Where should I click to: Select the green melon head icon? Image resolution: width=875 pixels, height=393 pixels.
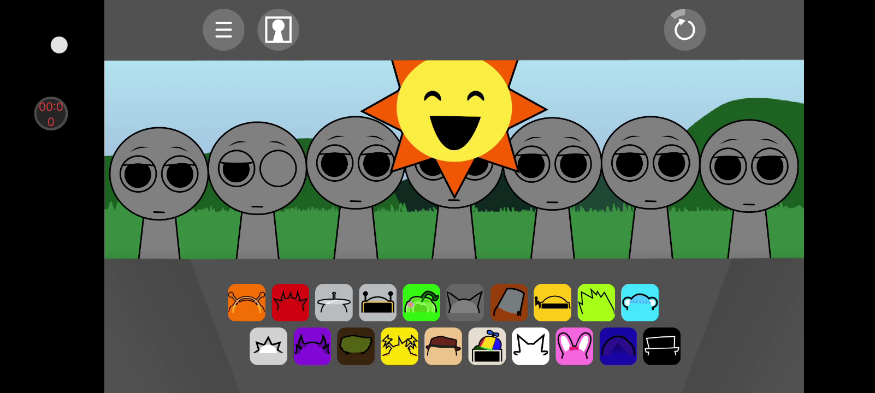coord(421,302)
